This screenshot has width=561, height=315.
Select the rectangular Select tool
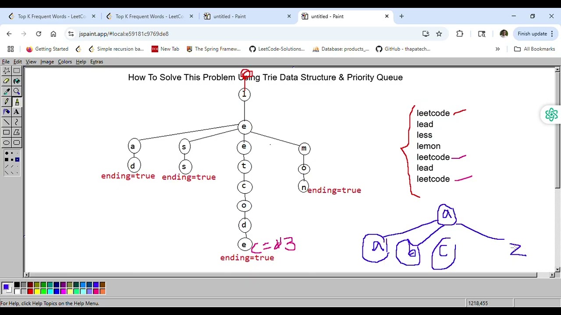pyautogui.click(x=17, y=70)
